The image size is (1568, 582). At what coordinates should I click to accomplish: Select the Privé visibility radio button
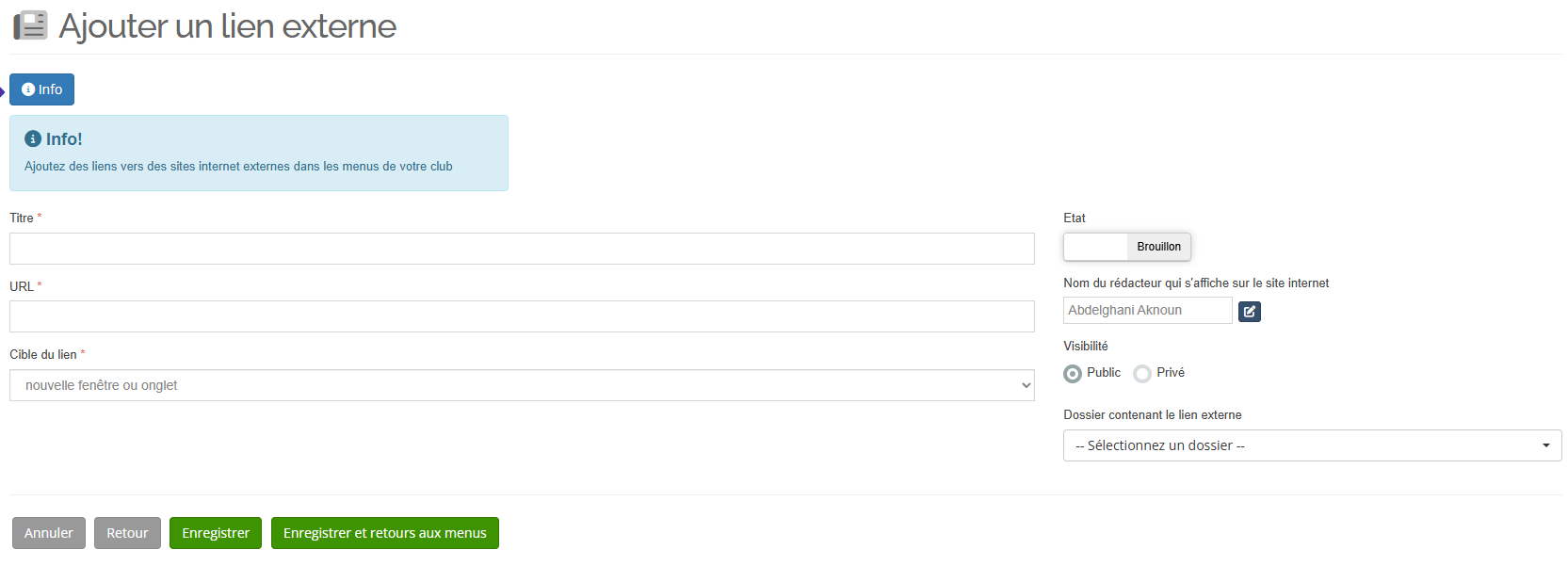click(1142, 374)
